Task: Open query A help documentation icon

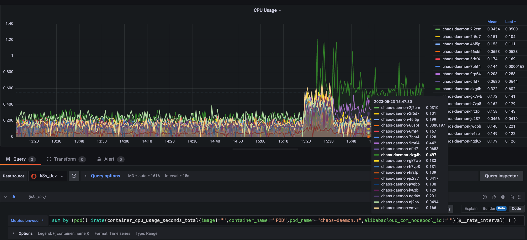Action: (485, 197)
